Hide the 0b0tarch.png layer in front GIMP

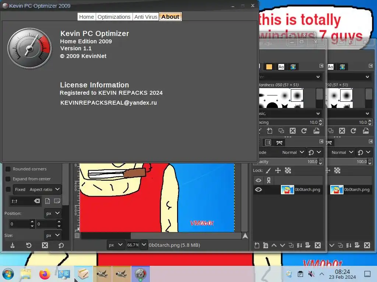pos(258,190)
